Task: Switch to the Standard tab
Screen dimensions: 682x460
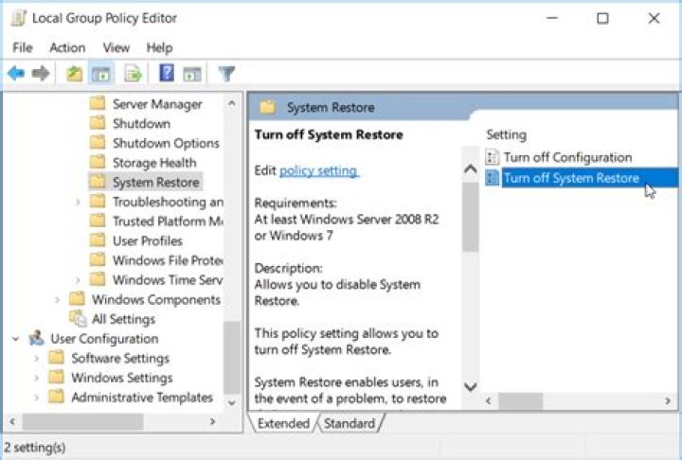Action: [x=350, y=423]
